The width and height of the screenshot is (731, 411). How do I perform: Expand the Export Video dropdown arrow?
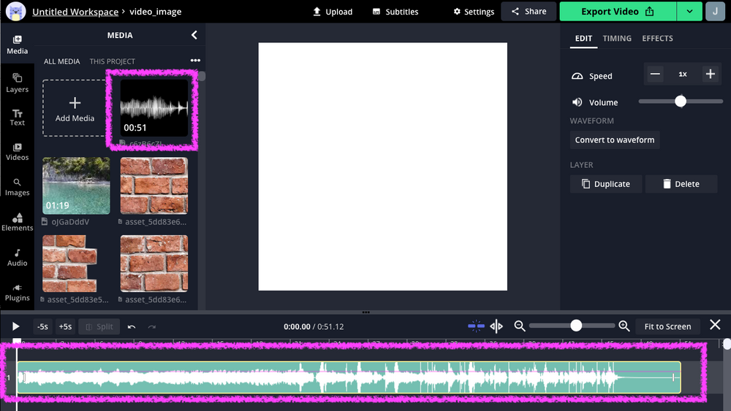coord(689,12)
